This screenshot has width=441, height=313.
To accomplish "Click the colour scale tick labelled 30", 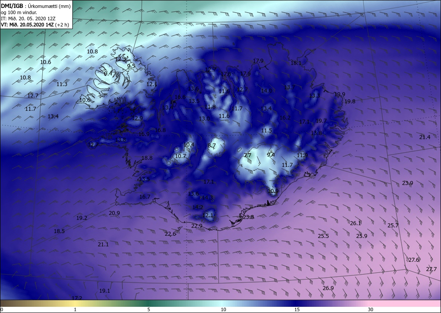I will (370, 309).
